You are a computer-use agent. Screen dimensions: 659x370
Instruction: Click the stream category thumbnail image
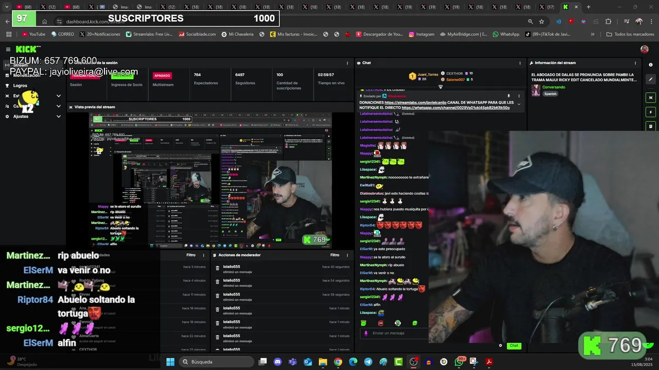[x=536, y=90]
